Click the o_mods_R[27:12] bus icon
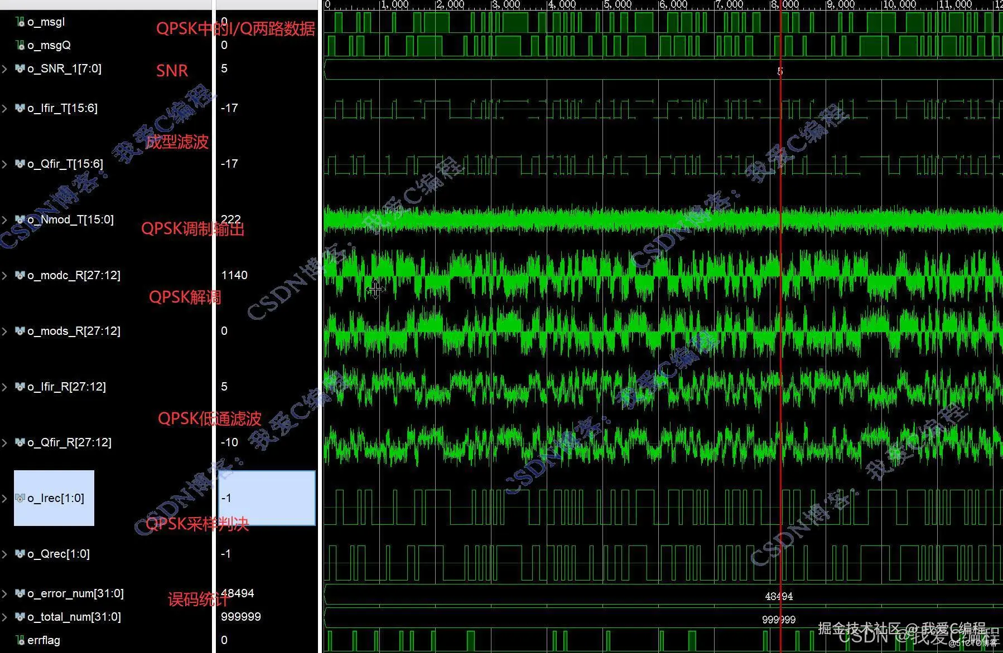The width and height of the screenshot is (1003, 653). pos(20,331)
